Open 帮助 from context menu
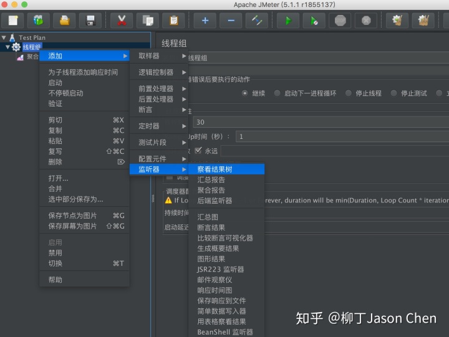 (x=84, y=280)
